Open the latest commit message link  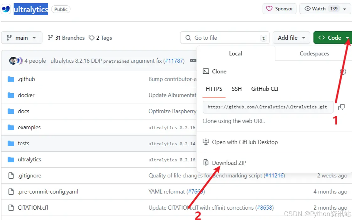[106, 61]
